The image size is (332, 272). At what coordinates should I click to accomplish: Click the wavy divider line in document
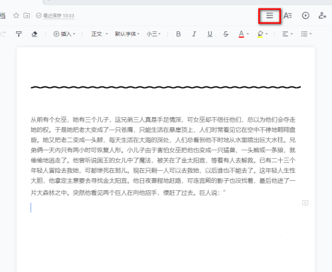point(165,87)
